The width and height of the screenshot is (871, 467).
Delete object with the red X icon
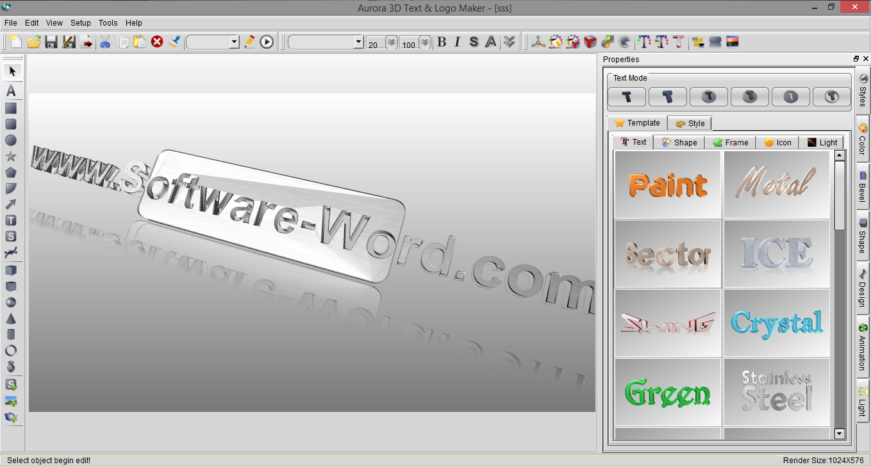pos(157,42)
